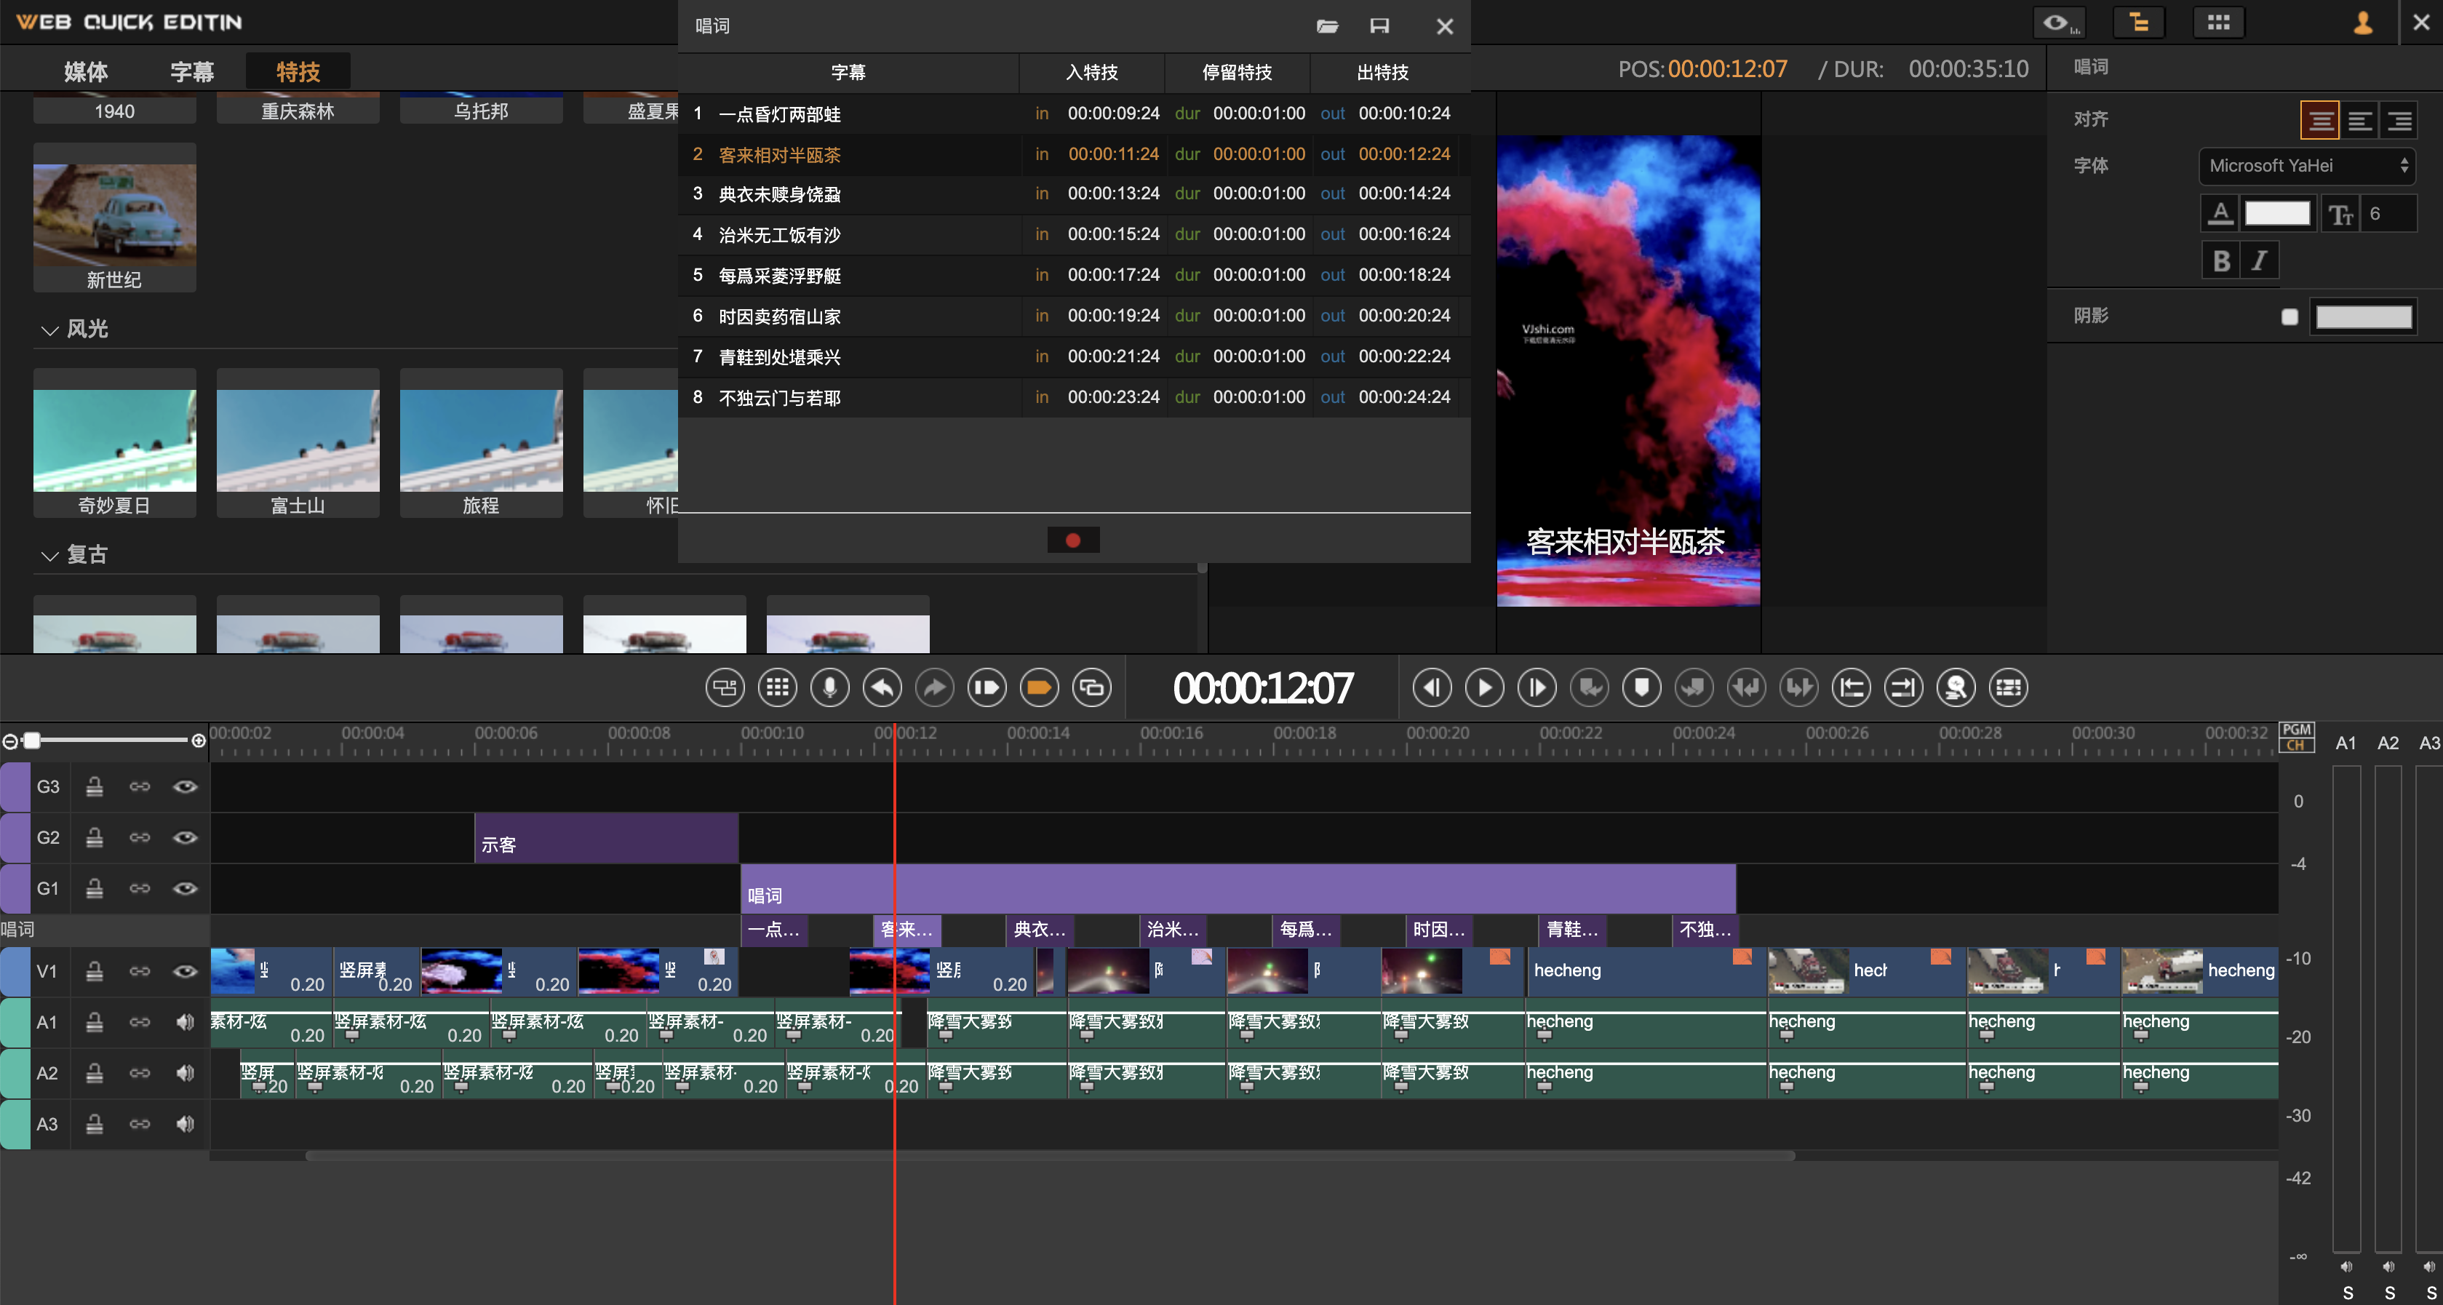Zoom in timeline with plus icon
Screen dimensions: 2443x1305
198,741
